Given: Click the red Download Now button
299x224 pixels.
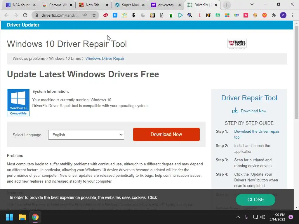Looking at the screenshot, I should click(166, 134).
